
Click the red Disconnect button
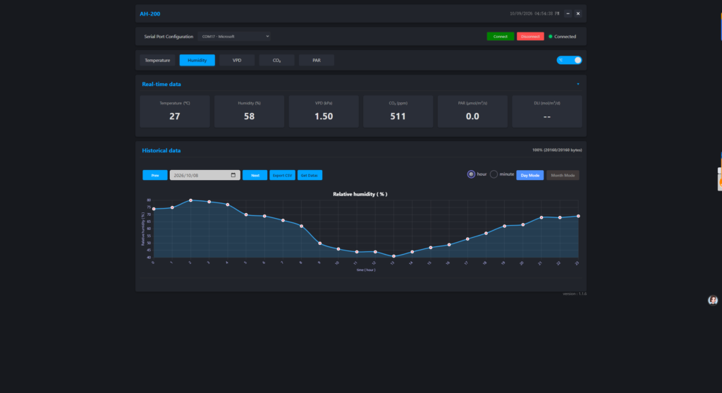click(530, 37)
